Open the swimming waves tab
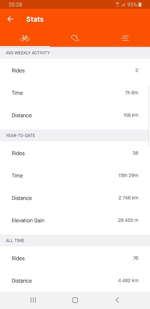Screen dimensions: 150x309 [125, 38]
